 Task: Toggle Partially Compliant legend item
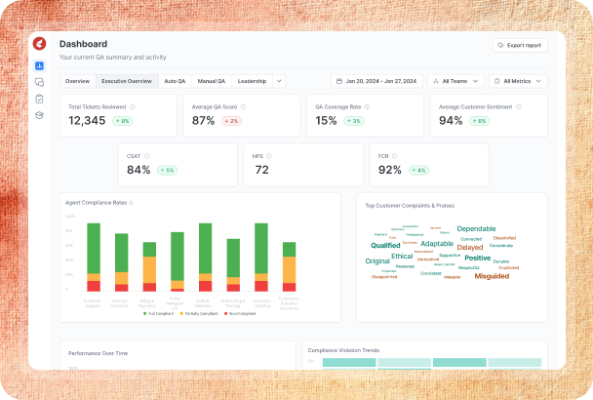pos(199,313)
